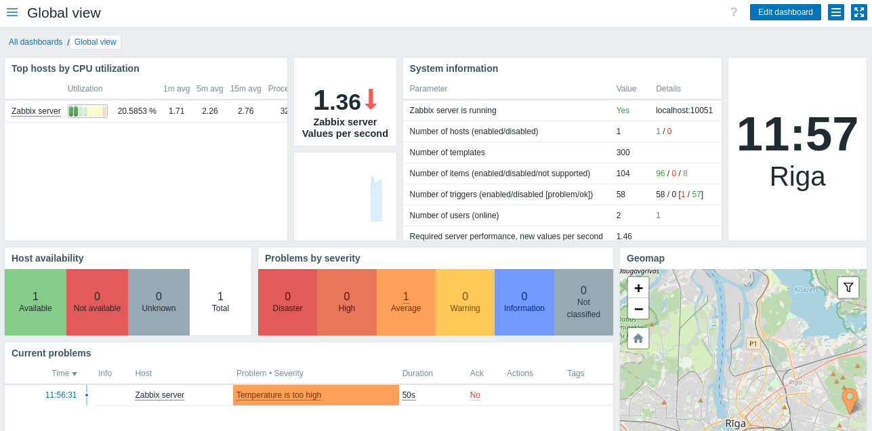Open the Geomap severity filter
Viewport: 872px width, 431px height.
[848, 287]
